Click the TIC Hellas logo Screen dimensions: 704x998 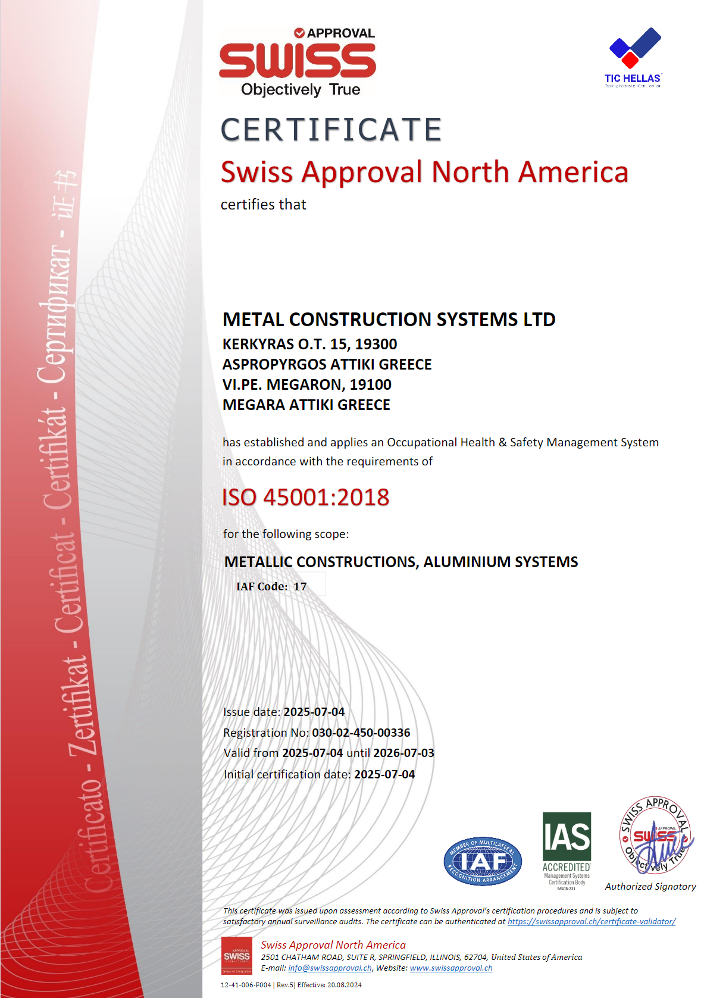coord(633,57)
